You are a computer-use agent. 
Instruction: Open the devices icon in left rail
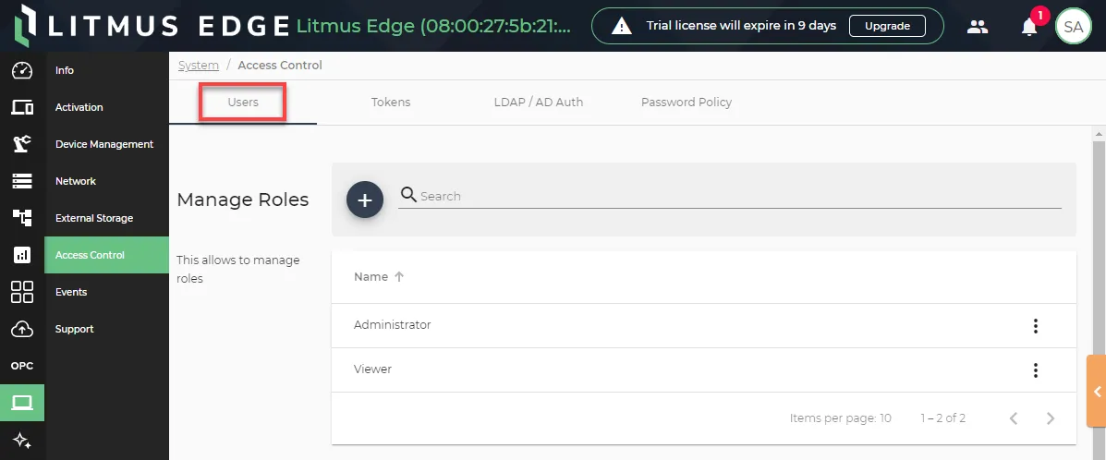pos(22,107)
